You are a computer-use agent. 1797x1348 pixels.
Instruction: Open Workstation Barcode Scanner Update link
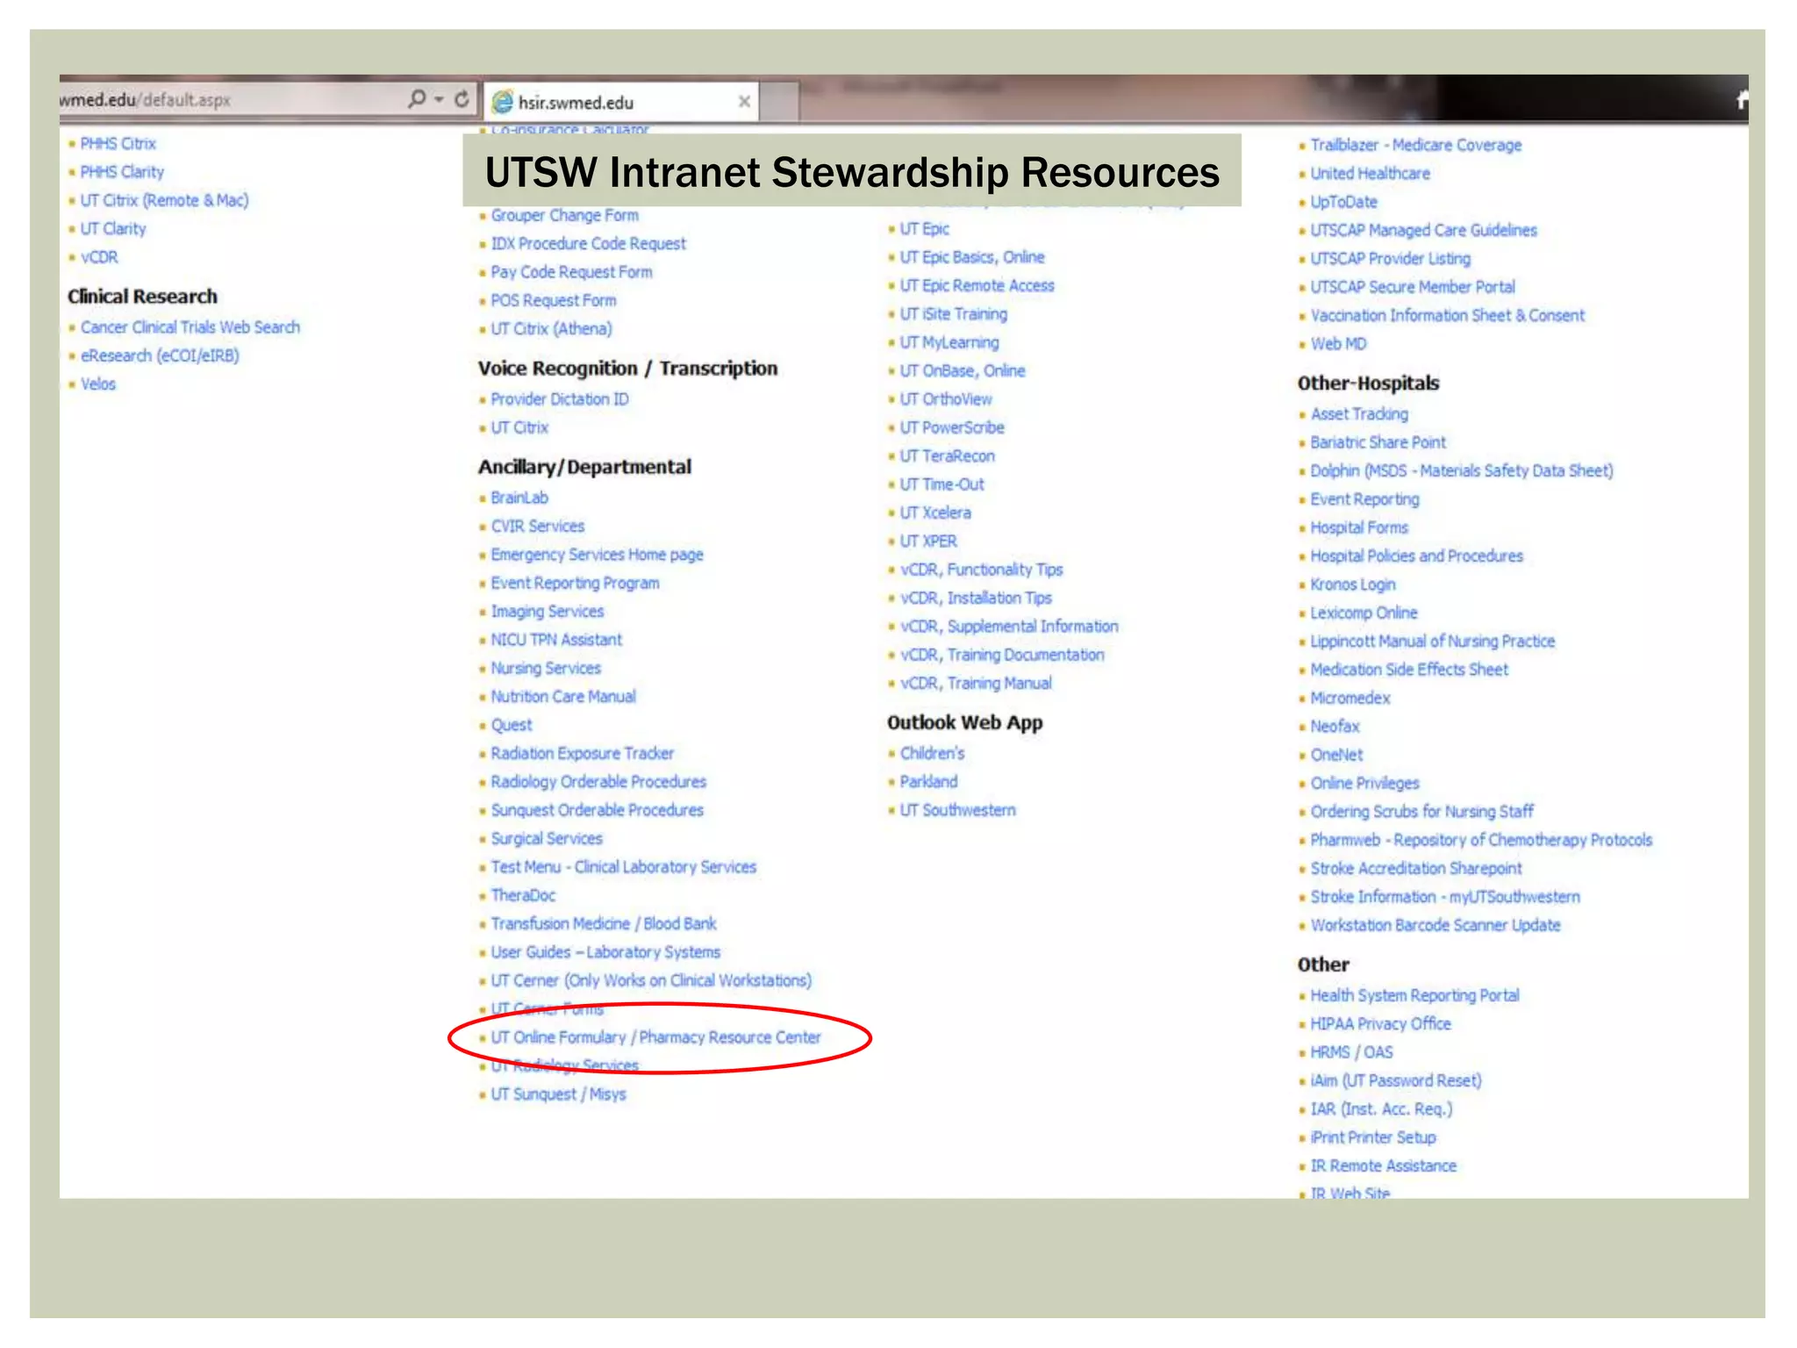tap(1435, 925)
